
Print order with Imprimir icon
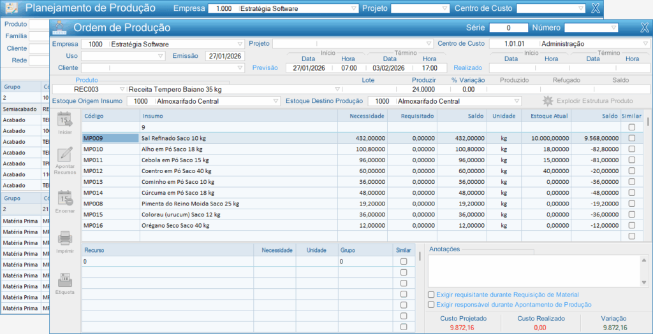pos(65,240)
